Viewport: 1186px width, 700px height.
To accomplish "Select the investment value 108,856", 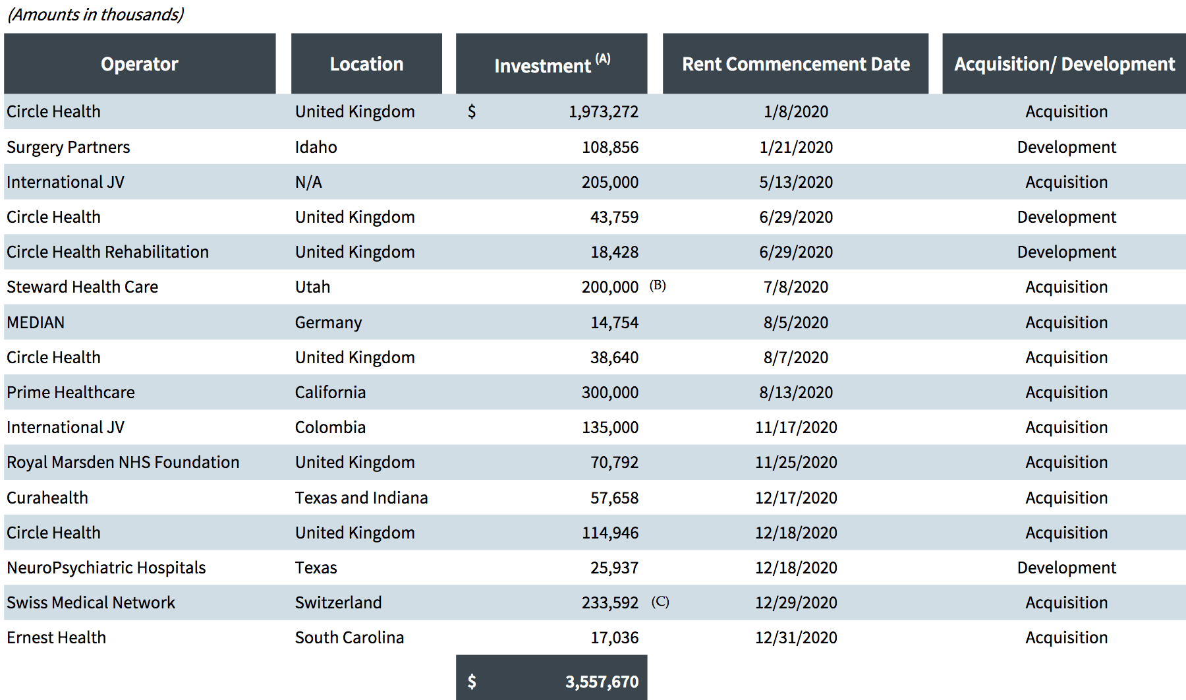I will tap(610, 147).
